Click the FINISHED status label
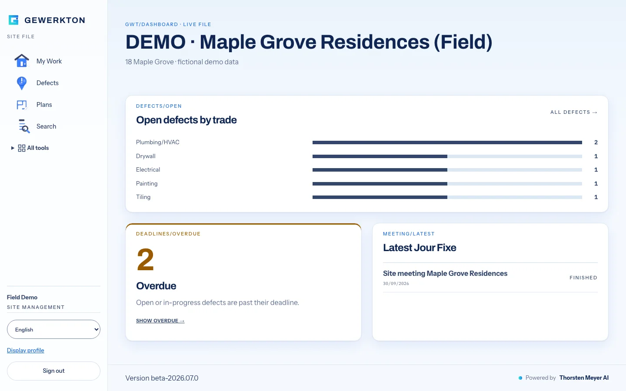The image size is (626, 391). (x=583, y=278)
